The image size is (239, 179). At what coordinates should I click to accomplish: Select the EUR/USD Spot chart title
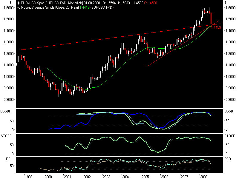32,3
